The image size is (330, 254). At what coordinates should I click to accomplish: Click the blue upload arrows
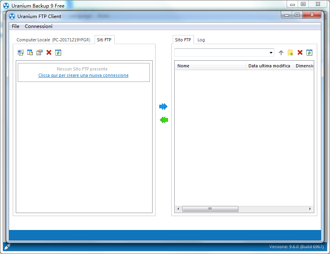pyautogui.click(x=163, y=107)
